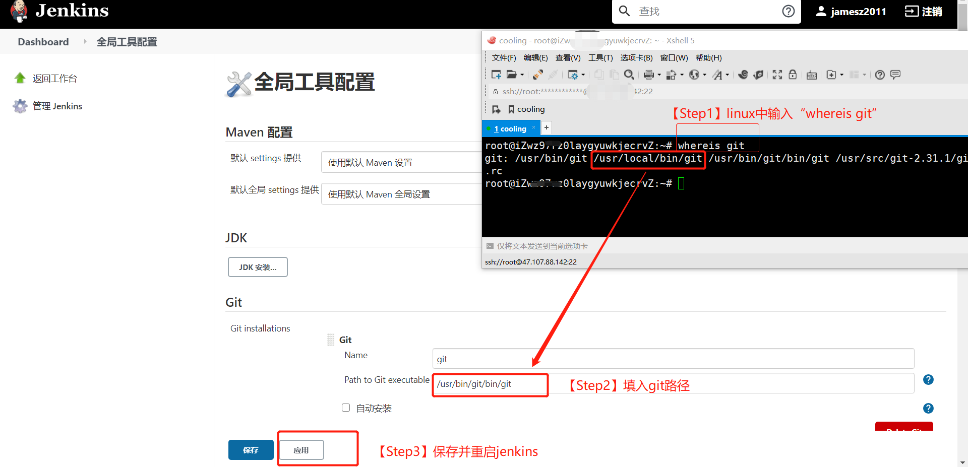Click the full screen icon in Xshell toolbar
The width and height of the screenshot is (968, 467).
(x=777, y=75)
